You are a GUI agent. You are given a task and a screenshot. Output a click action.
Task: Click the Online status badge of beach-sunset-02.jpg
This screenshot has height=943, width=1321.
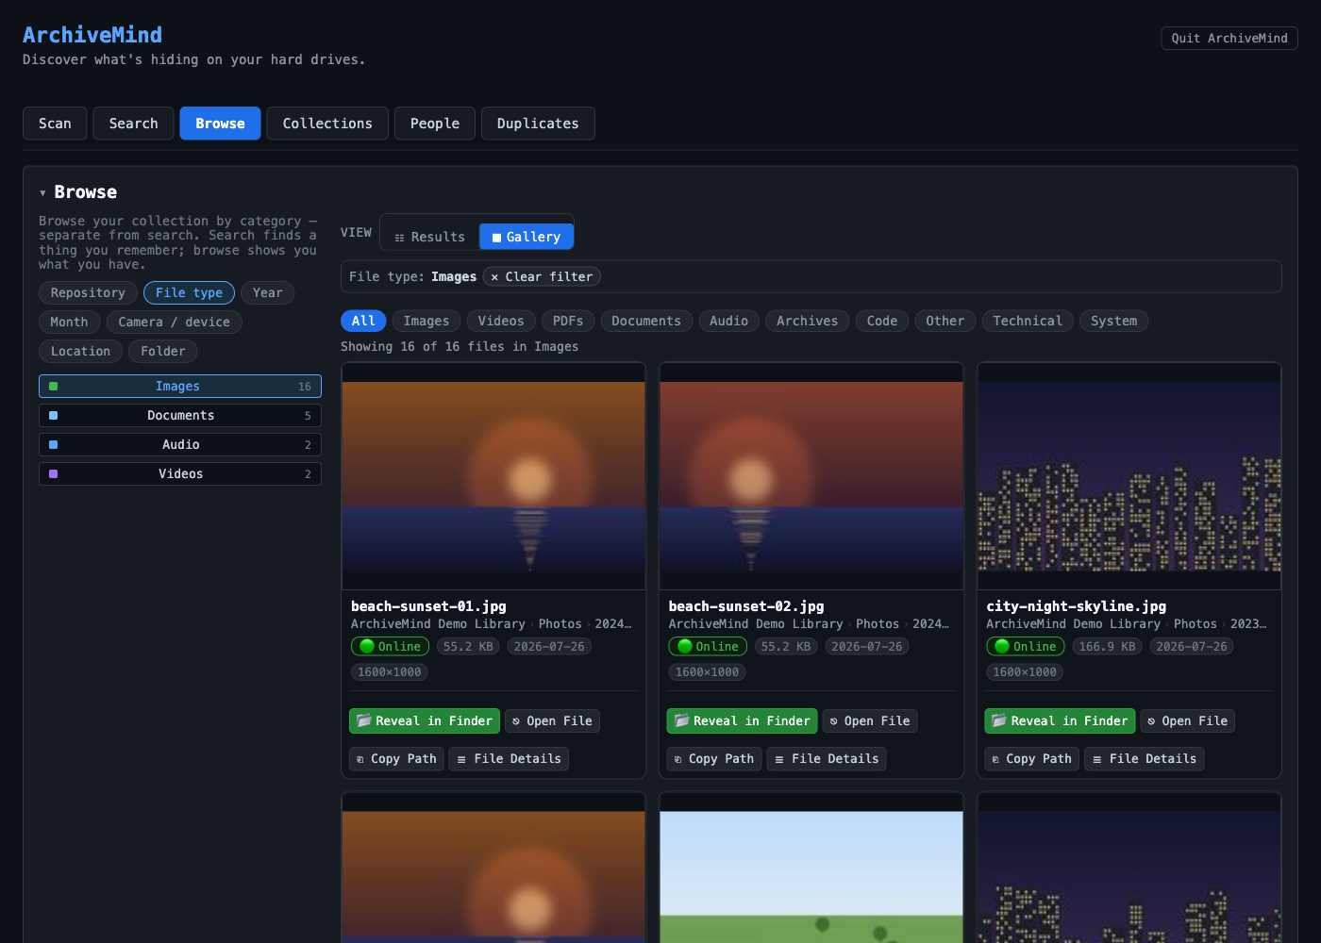[x=708, y=647]
